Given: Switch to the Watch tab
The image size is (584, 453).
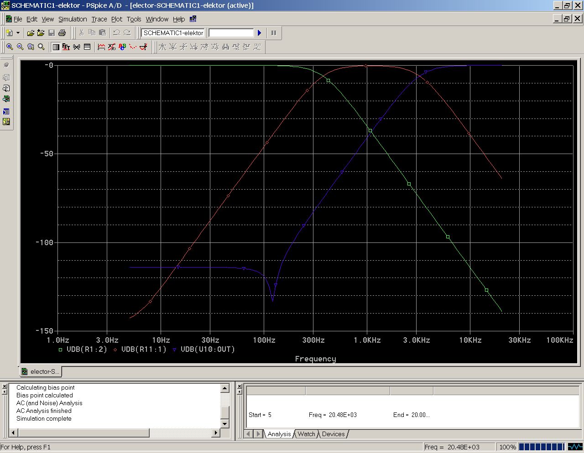Looking at the screenshot, I should (306, 434).
